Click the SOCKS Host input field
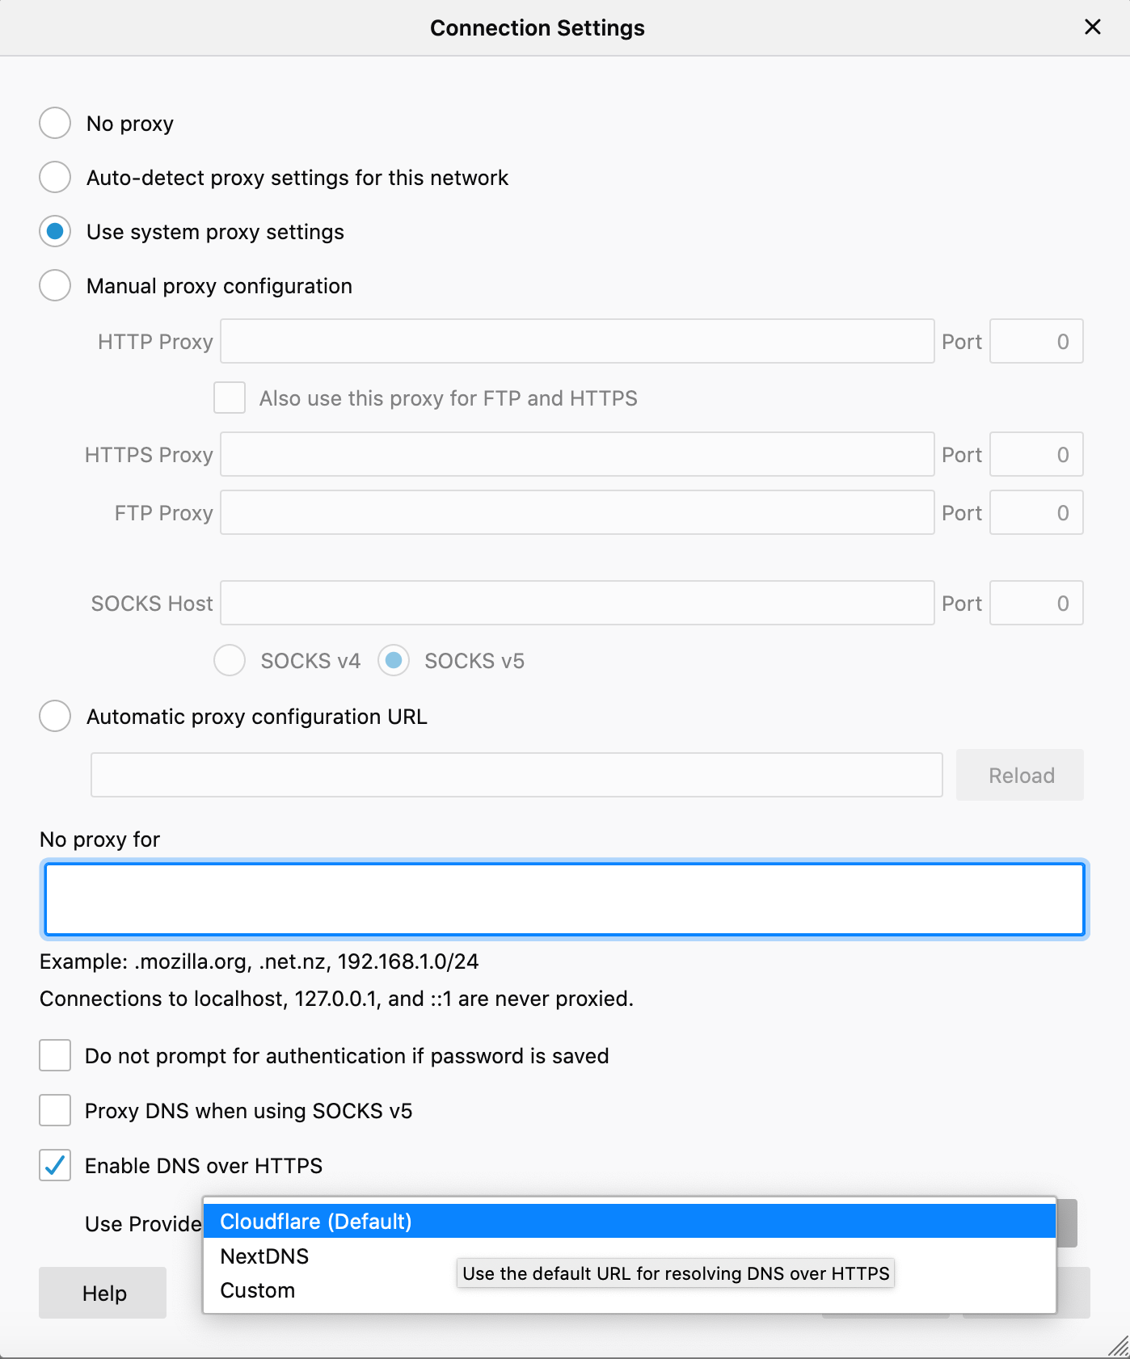The image size is (1130, 1359). tap(577, 604)
